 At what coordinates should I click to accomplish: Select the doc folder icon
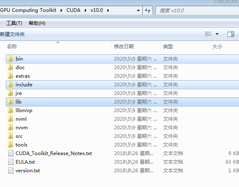(x=10, y=67)
